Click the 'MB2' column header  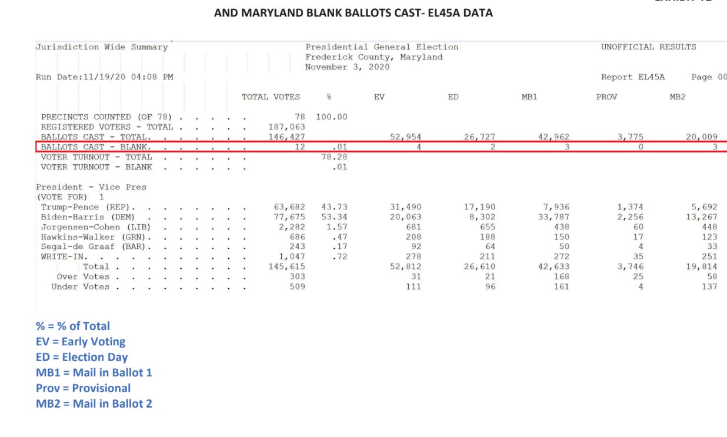[x=678, y=97]
